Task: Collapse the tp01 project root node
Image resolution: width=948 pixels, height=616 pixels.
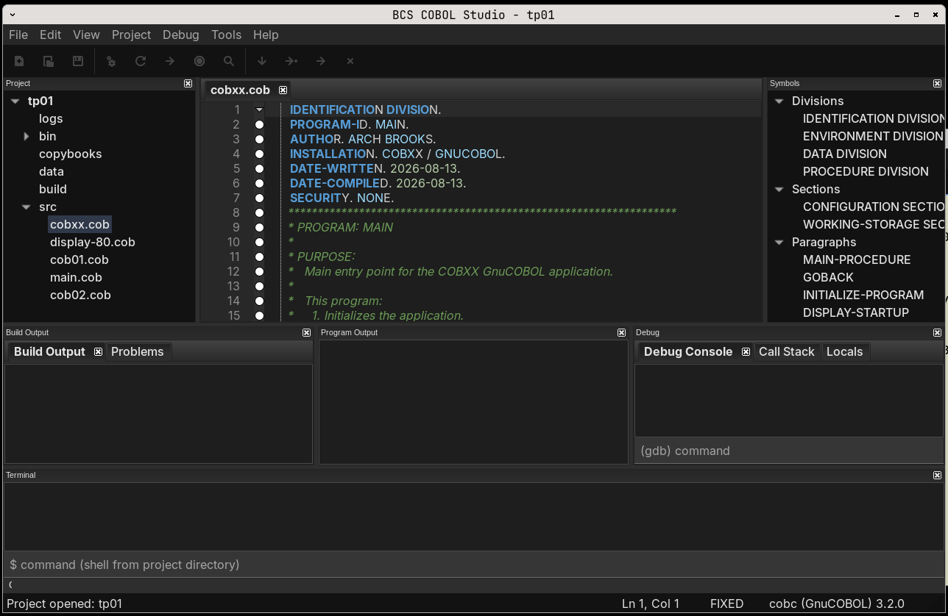Action: pyautogui.click(x=15, y=101)
